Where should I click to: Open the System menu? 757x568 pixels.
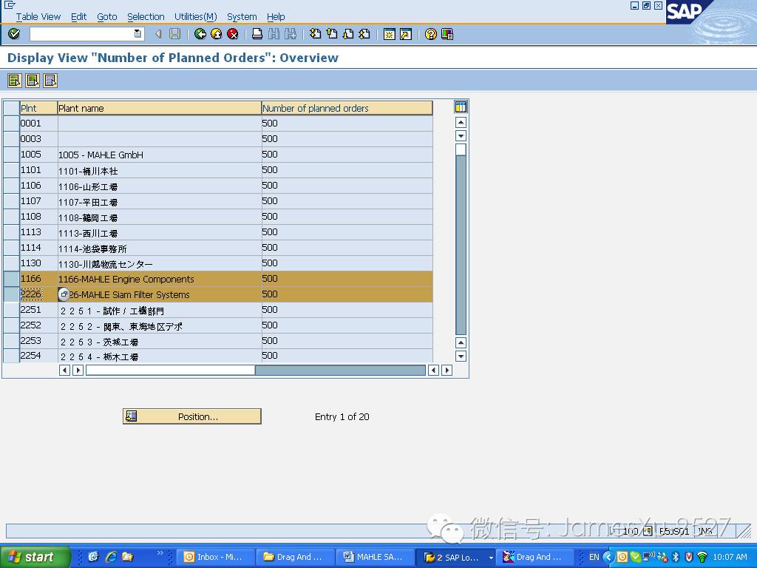click(x=242, y=16)
